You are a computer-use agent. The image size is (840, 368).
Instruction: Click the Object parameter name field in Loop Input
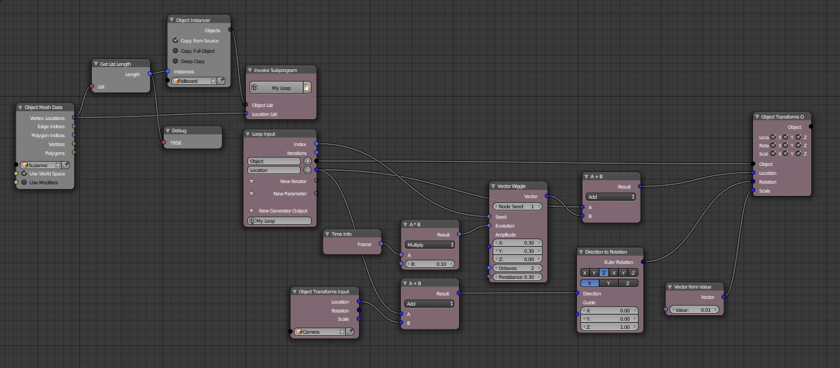[x=274, y=161]
